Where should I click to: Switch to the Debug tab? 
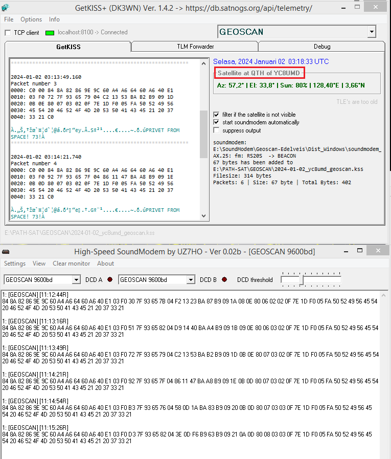pos(321,47)
